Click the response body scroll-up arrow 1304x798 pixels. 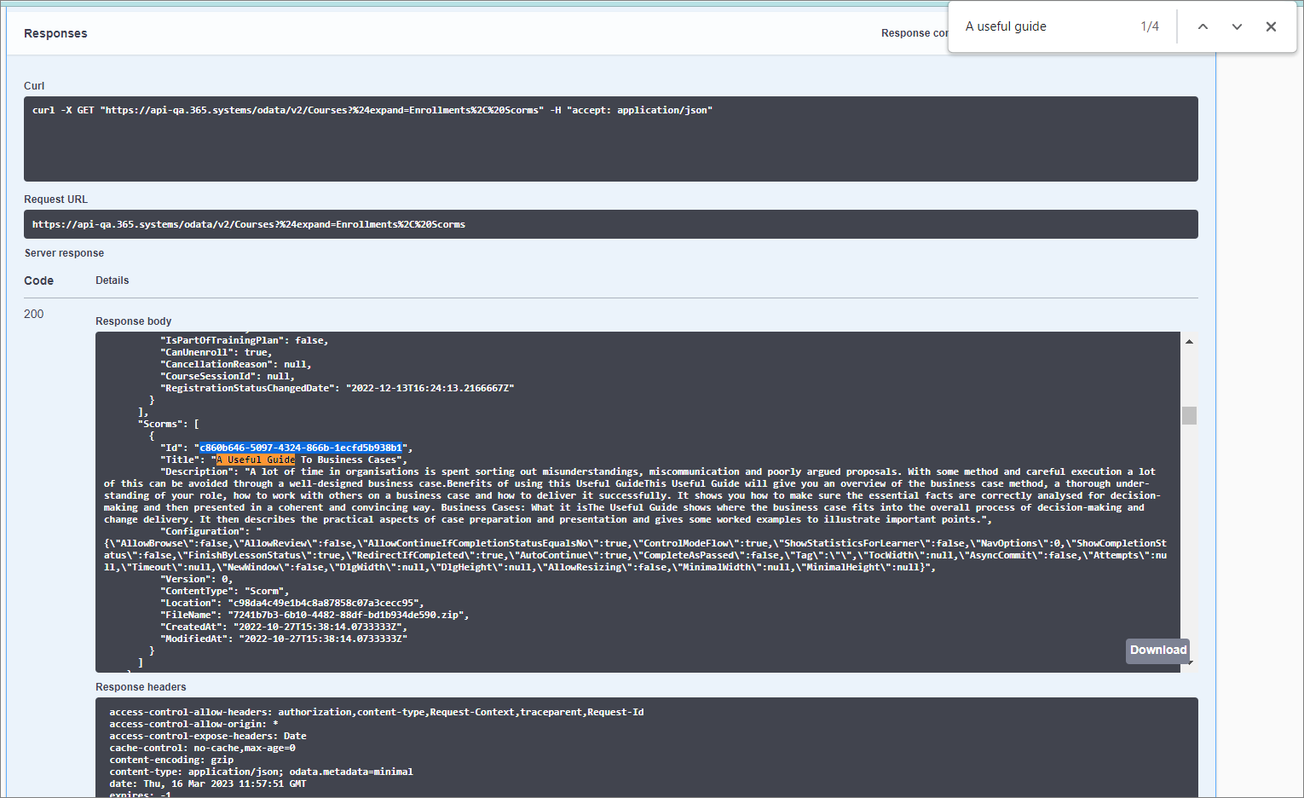tap(1189, 342)
